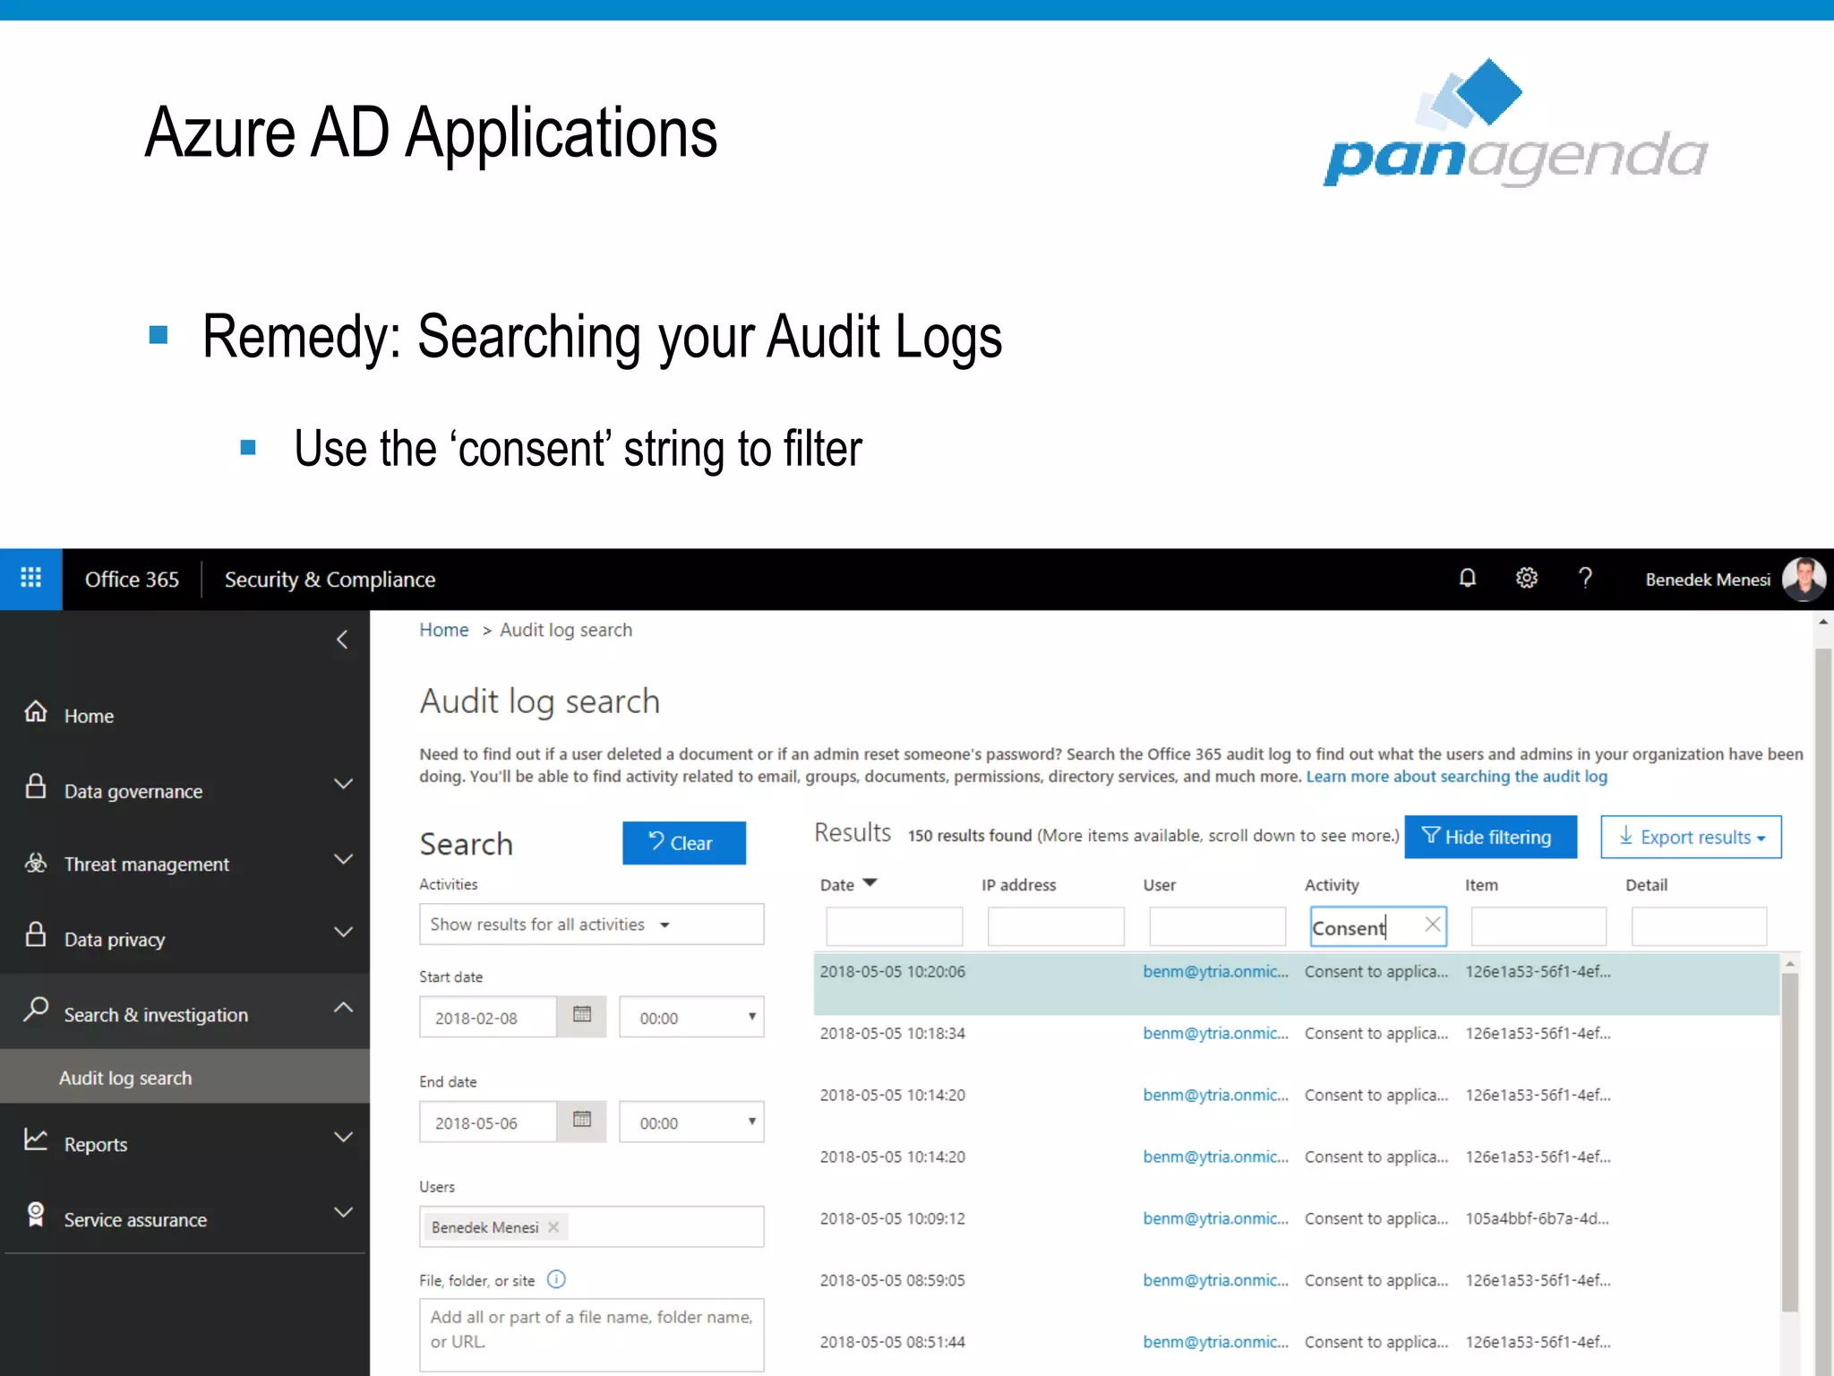1834x1376 pixels.
Task: Expand the Data privacy section
Action: (x=343, y=933)
